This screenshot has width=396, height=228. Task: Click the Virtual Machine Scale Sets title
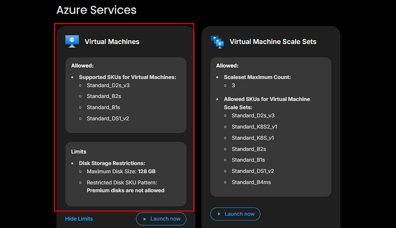[273, 42]
